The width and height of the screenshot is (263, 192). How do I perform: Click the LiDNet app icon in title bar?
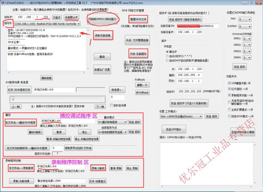point(2,3)
